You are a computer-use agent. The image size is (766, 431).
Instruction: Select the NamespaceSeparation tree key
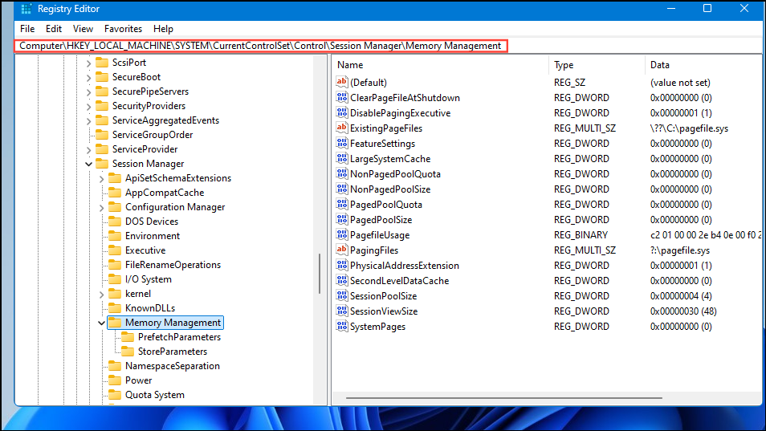tap(173, 366)
